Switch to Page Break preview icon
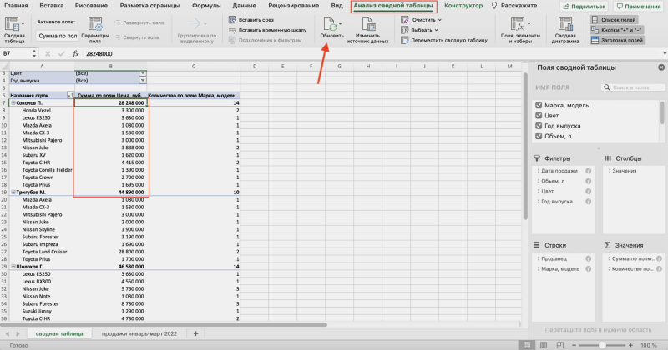Screen dimensions: 668x350 coord(559,345)
